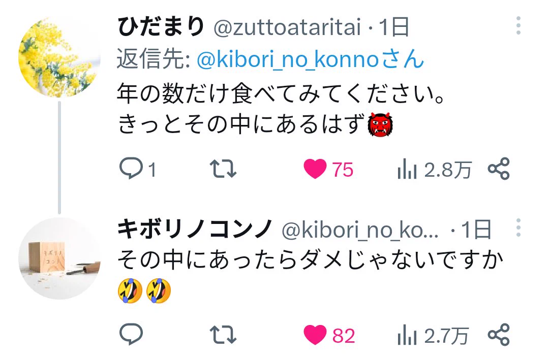The height and width of the screenshot is (359, 549).
Task: View analytics showing 2.8万 views
Action: 435,170
